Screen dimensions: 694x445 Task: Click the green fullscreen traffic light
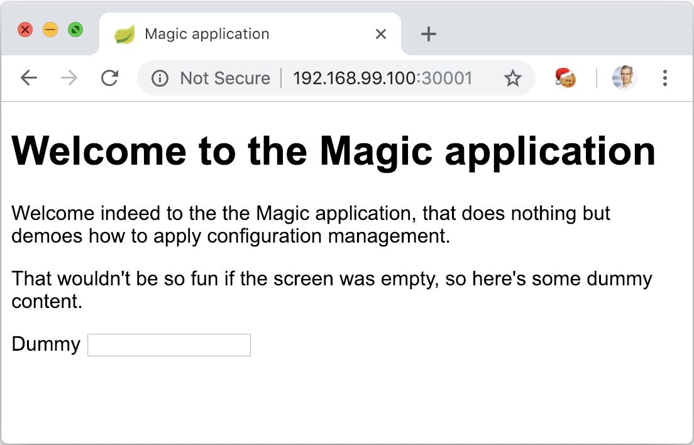(75, 30)
